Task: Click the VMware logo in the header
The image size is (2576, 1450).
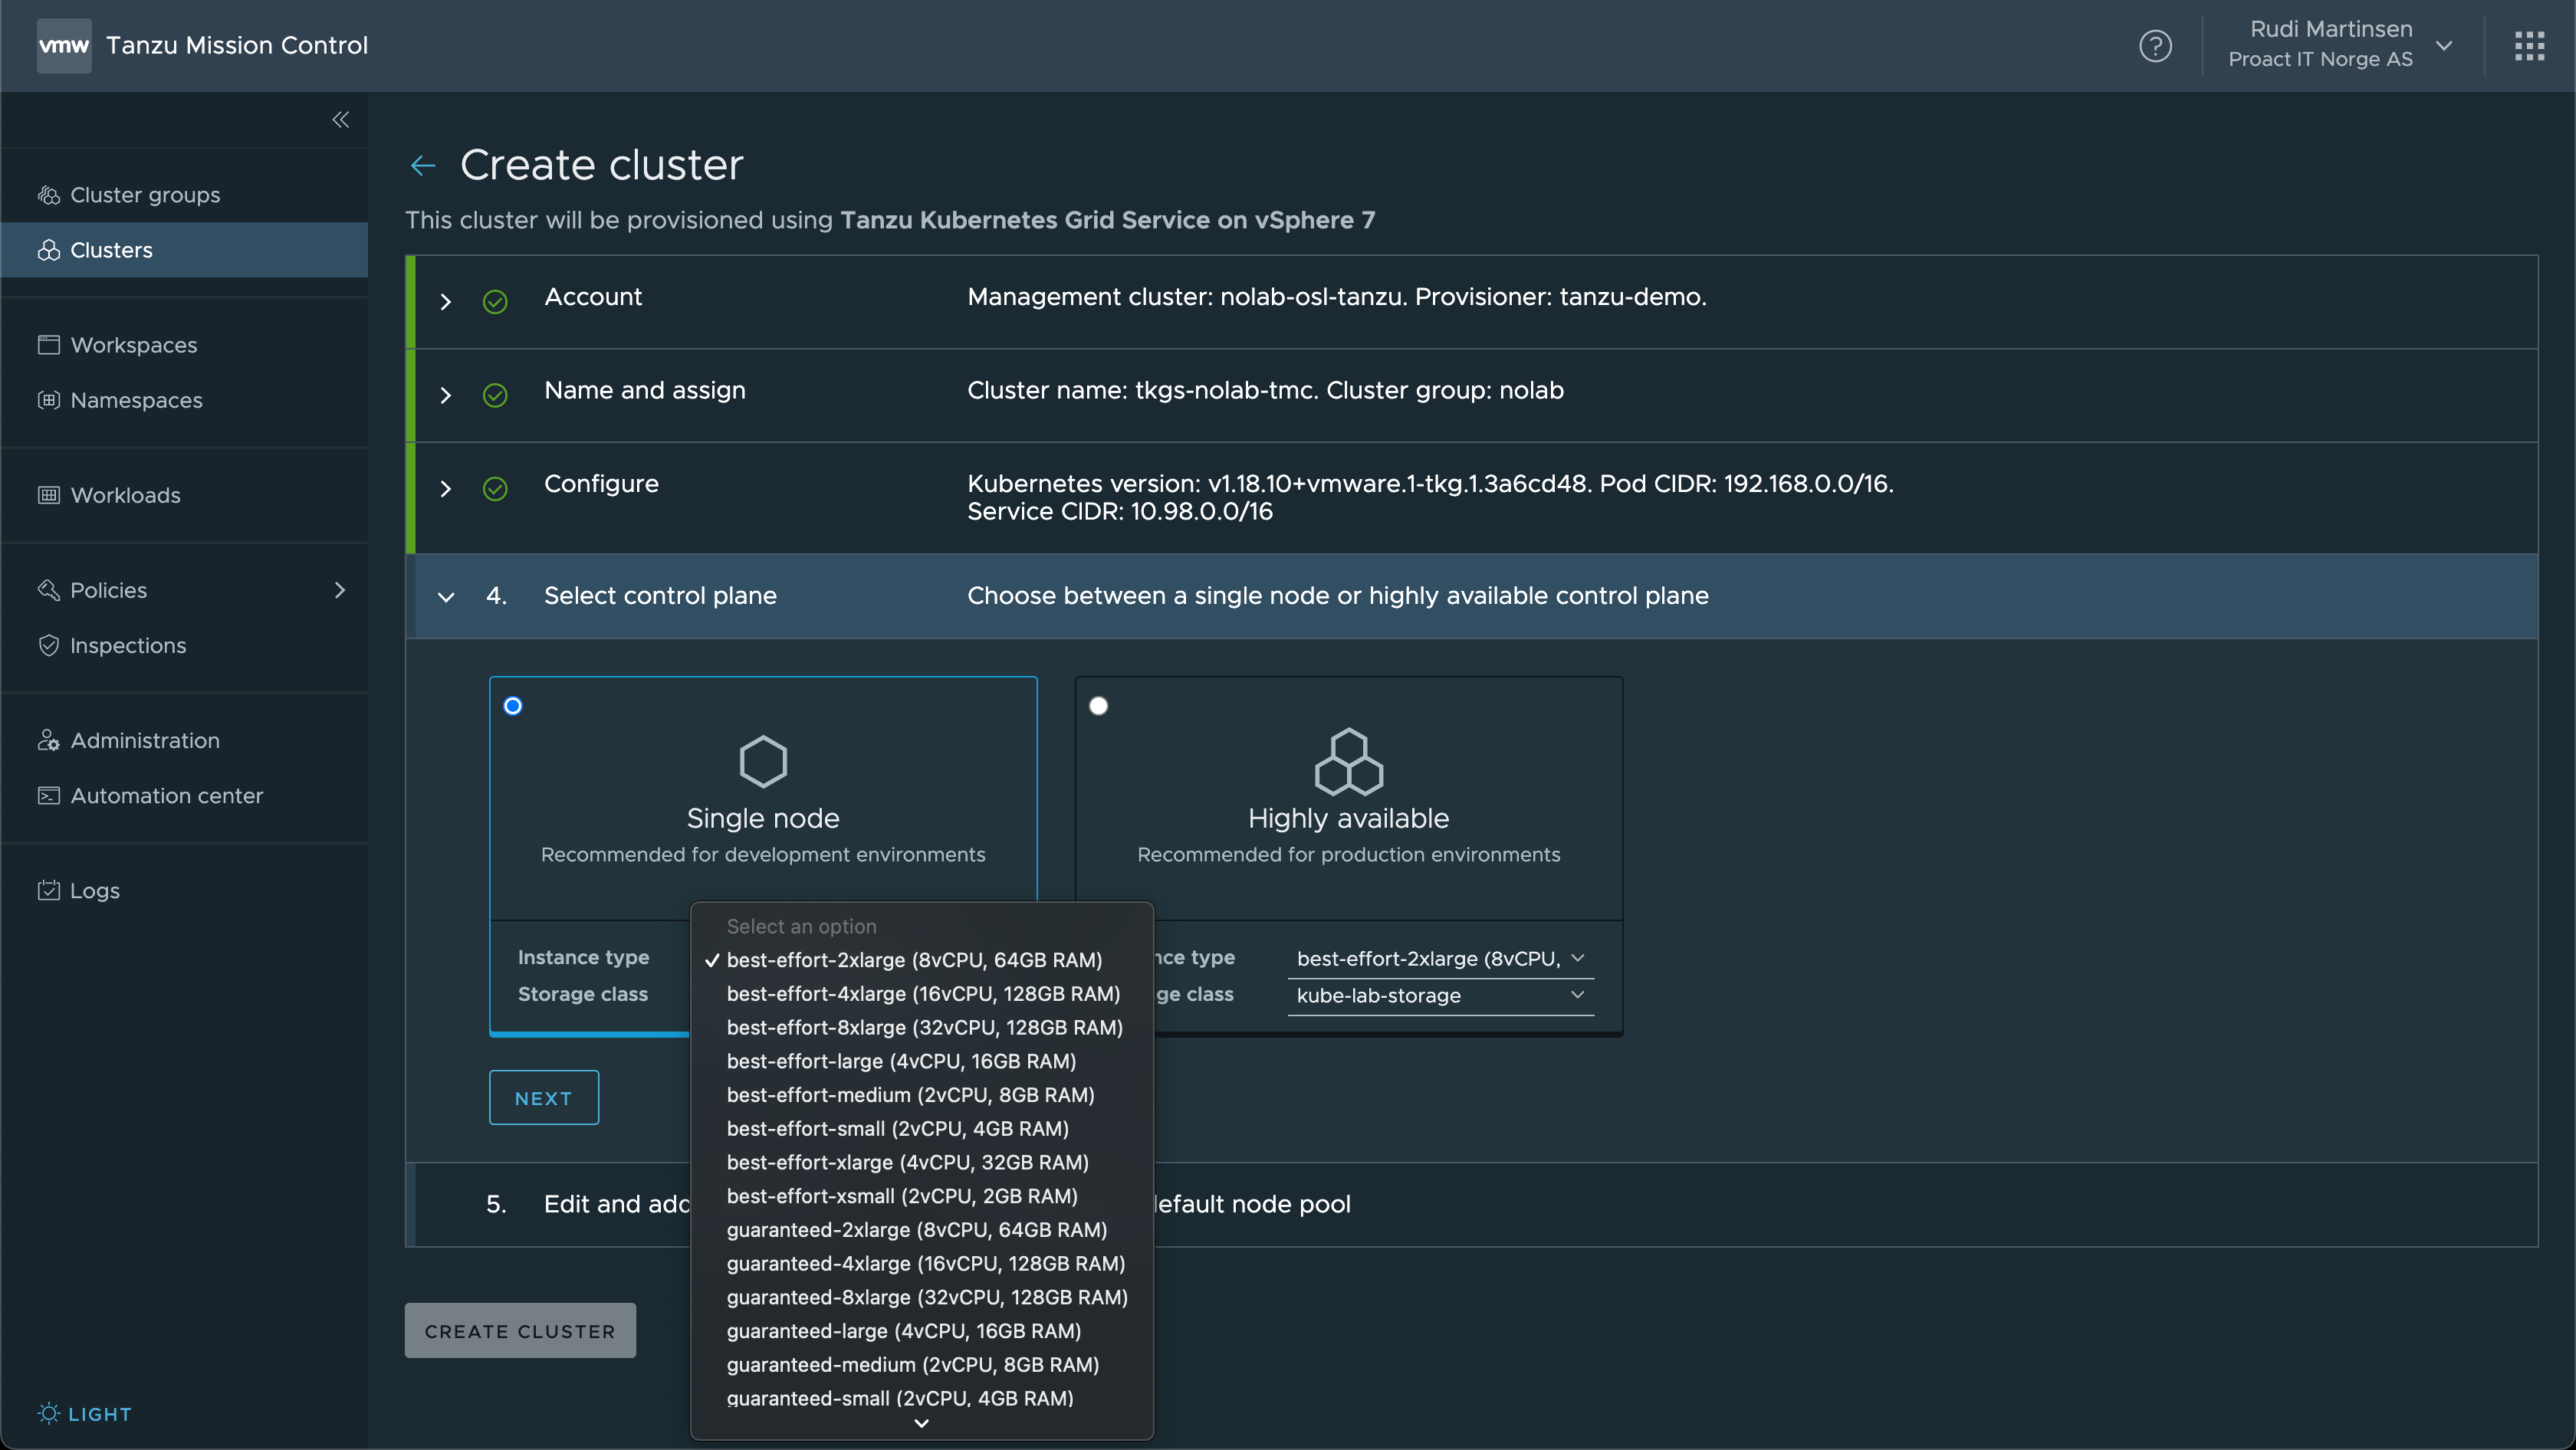Action: point(64,45)
